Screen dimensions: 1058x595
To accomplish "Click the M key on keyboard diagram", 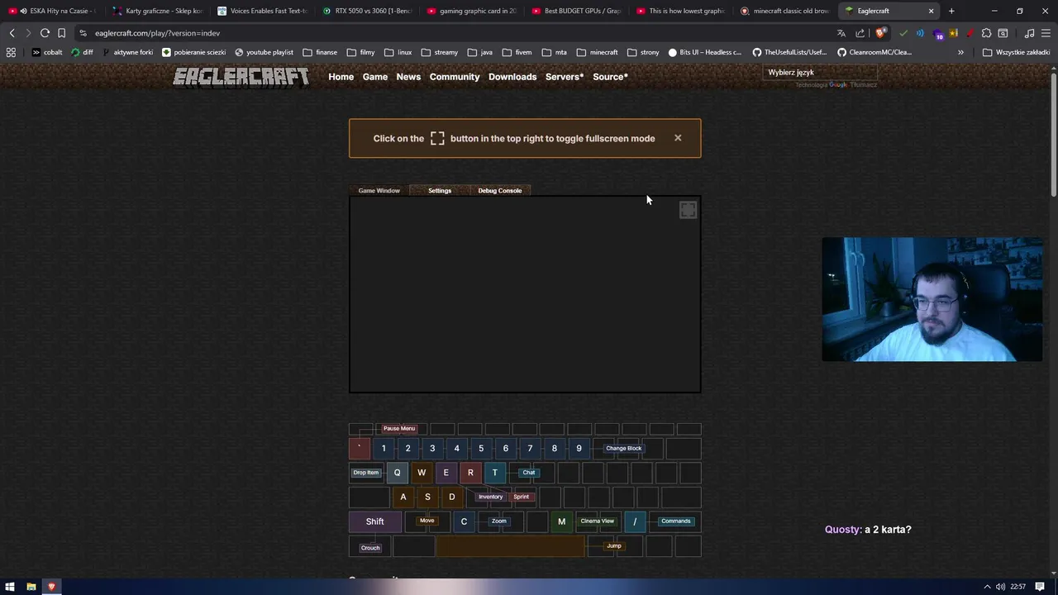I will (x=561, y=521).
